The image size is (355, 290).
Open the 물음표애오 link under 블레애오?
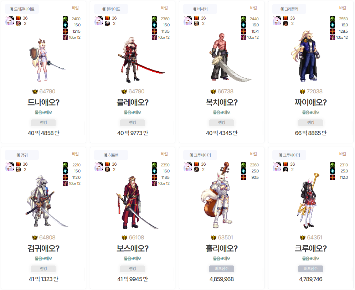pos(133,113)
